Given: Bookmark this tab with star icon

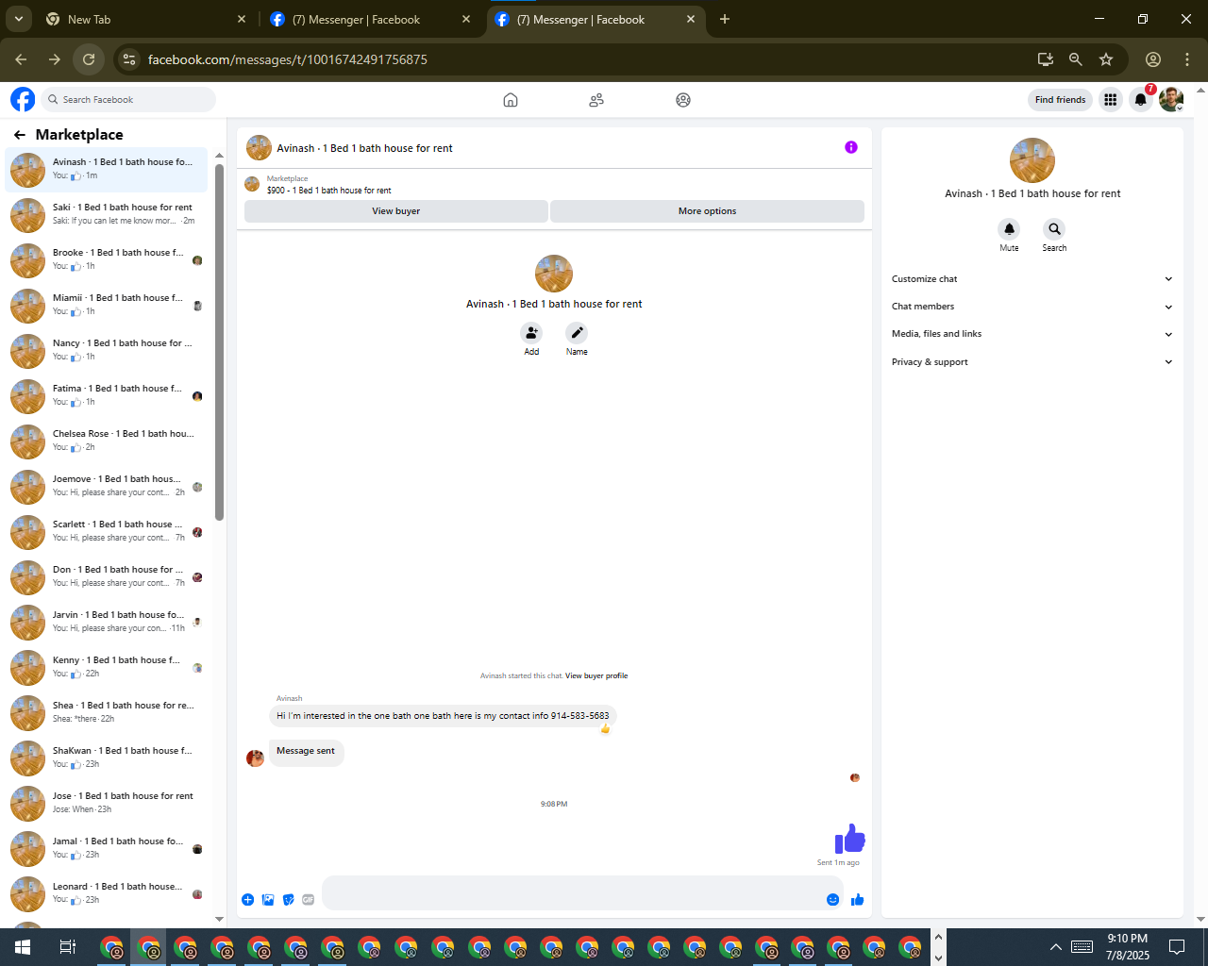Looking at the screenshot, I should pyautogui.click(x=1106, y=59).
